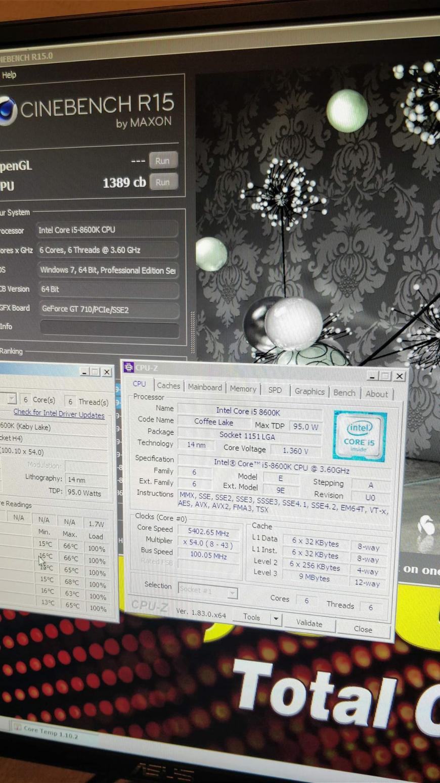The image size is (440, 783).
Task: Open the About tab in CPU-Z
Action: (x=377, y=394)
